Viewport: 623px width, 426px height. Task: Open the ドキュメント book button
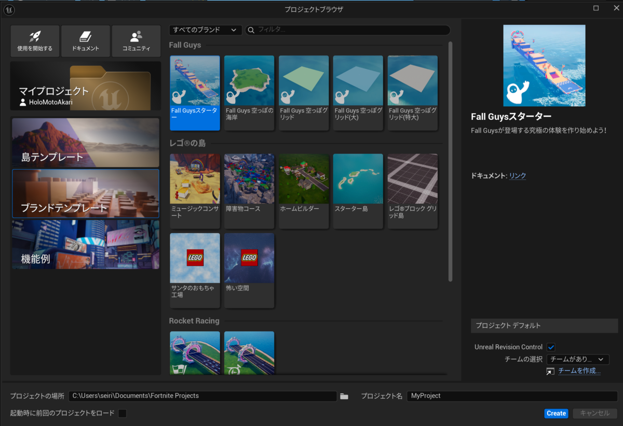tap(86, 41)
